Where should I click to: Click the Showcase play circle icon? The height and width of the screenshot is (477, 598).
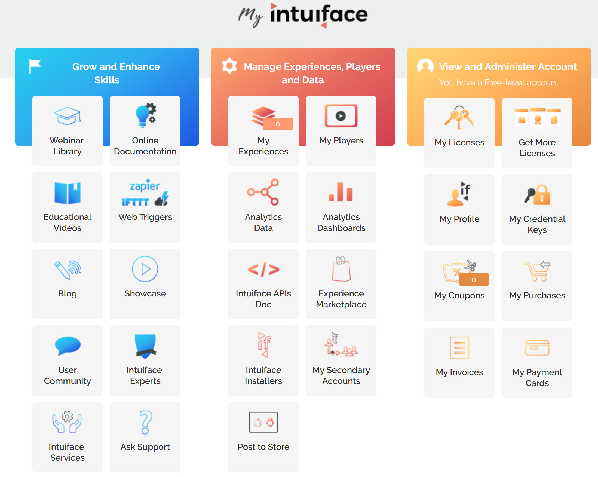pyautogui.click(x=145, y=269)
